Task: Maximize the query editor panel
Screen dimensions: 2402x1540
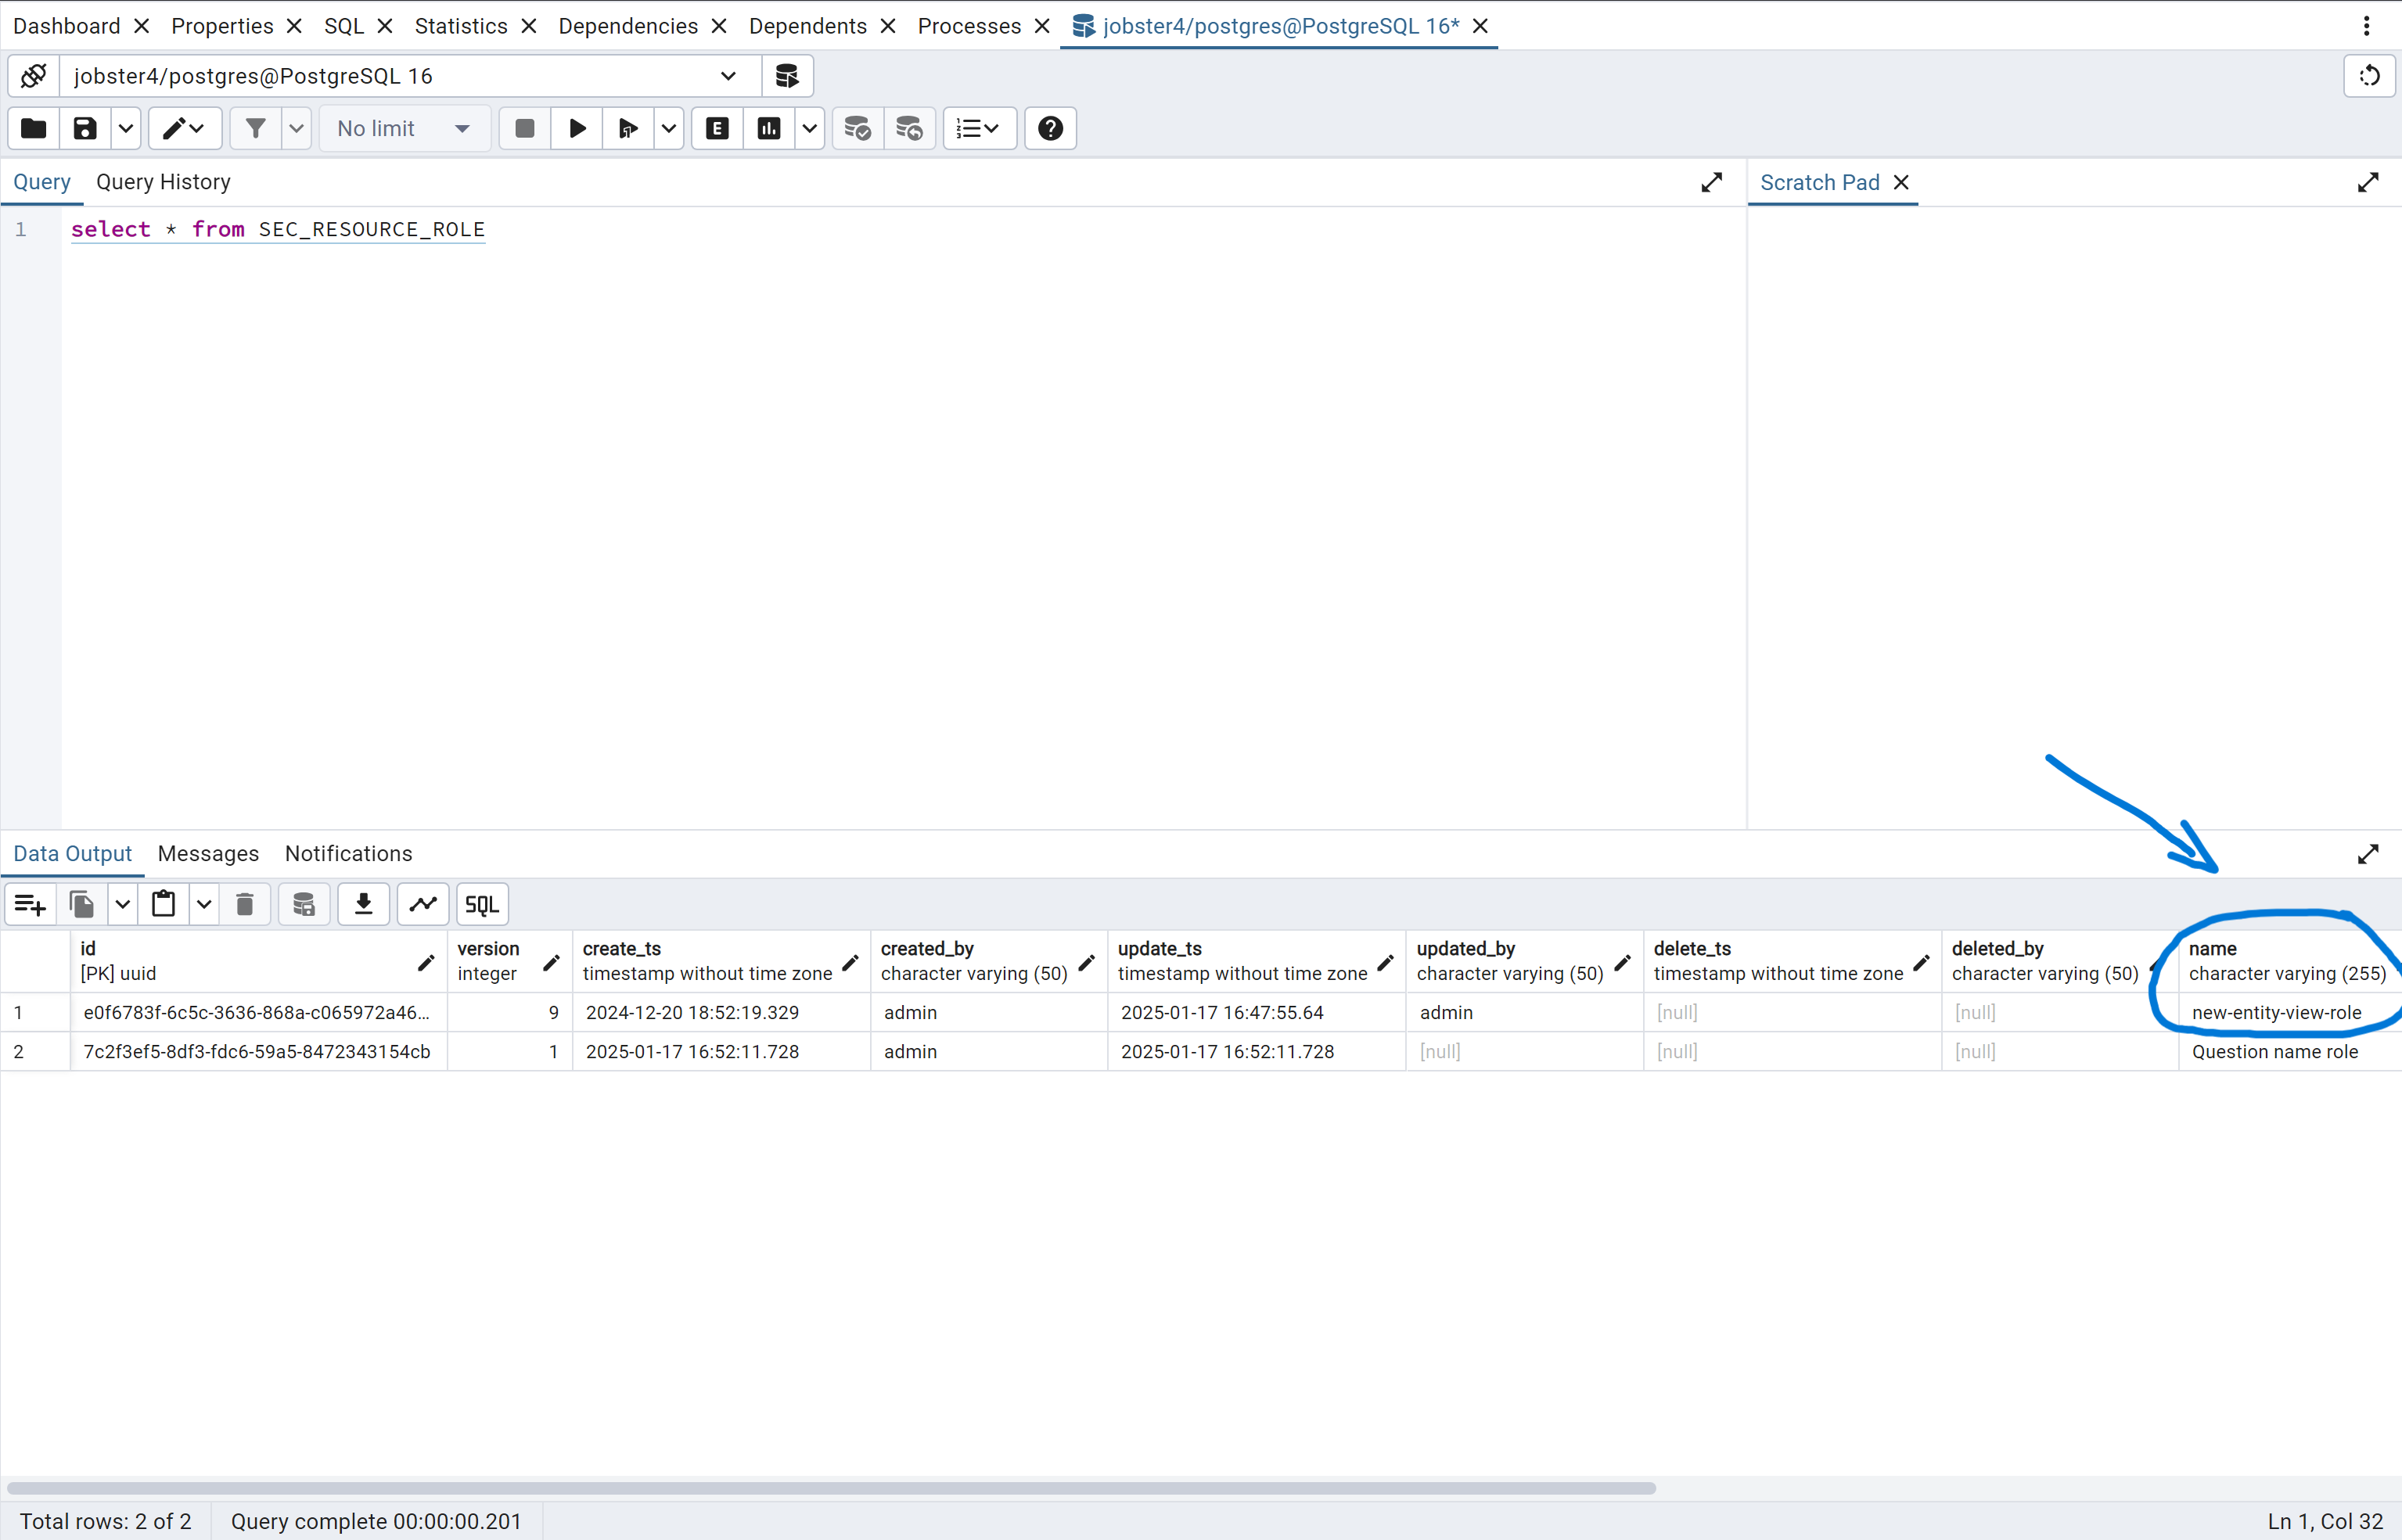Action: [1712, 182]
